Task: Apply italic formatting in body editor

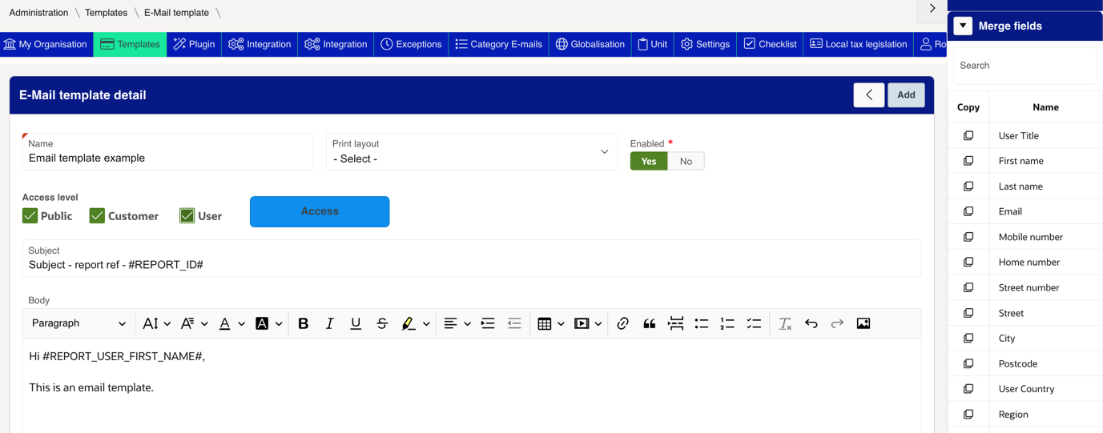Action: (x=329, y=323)
